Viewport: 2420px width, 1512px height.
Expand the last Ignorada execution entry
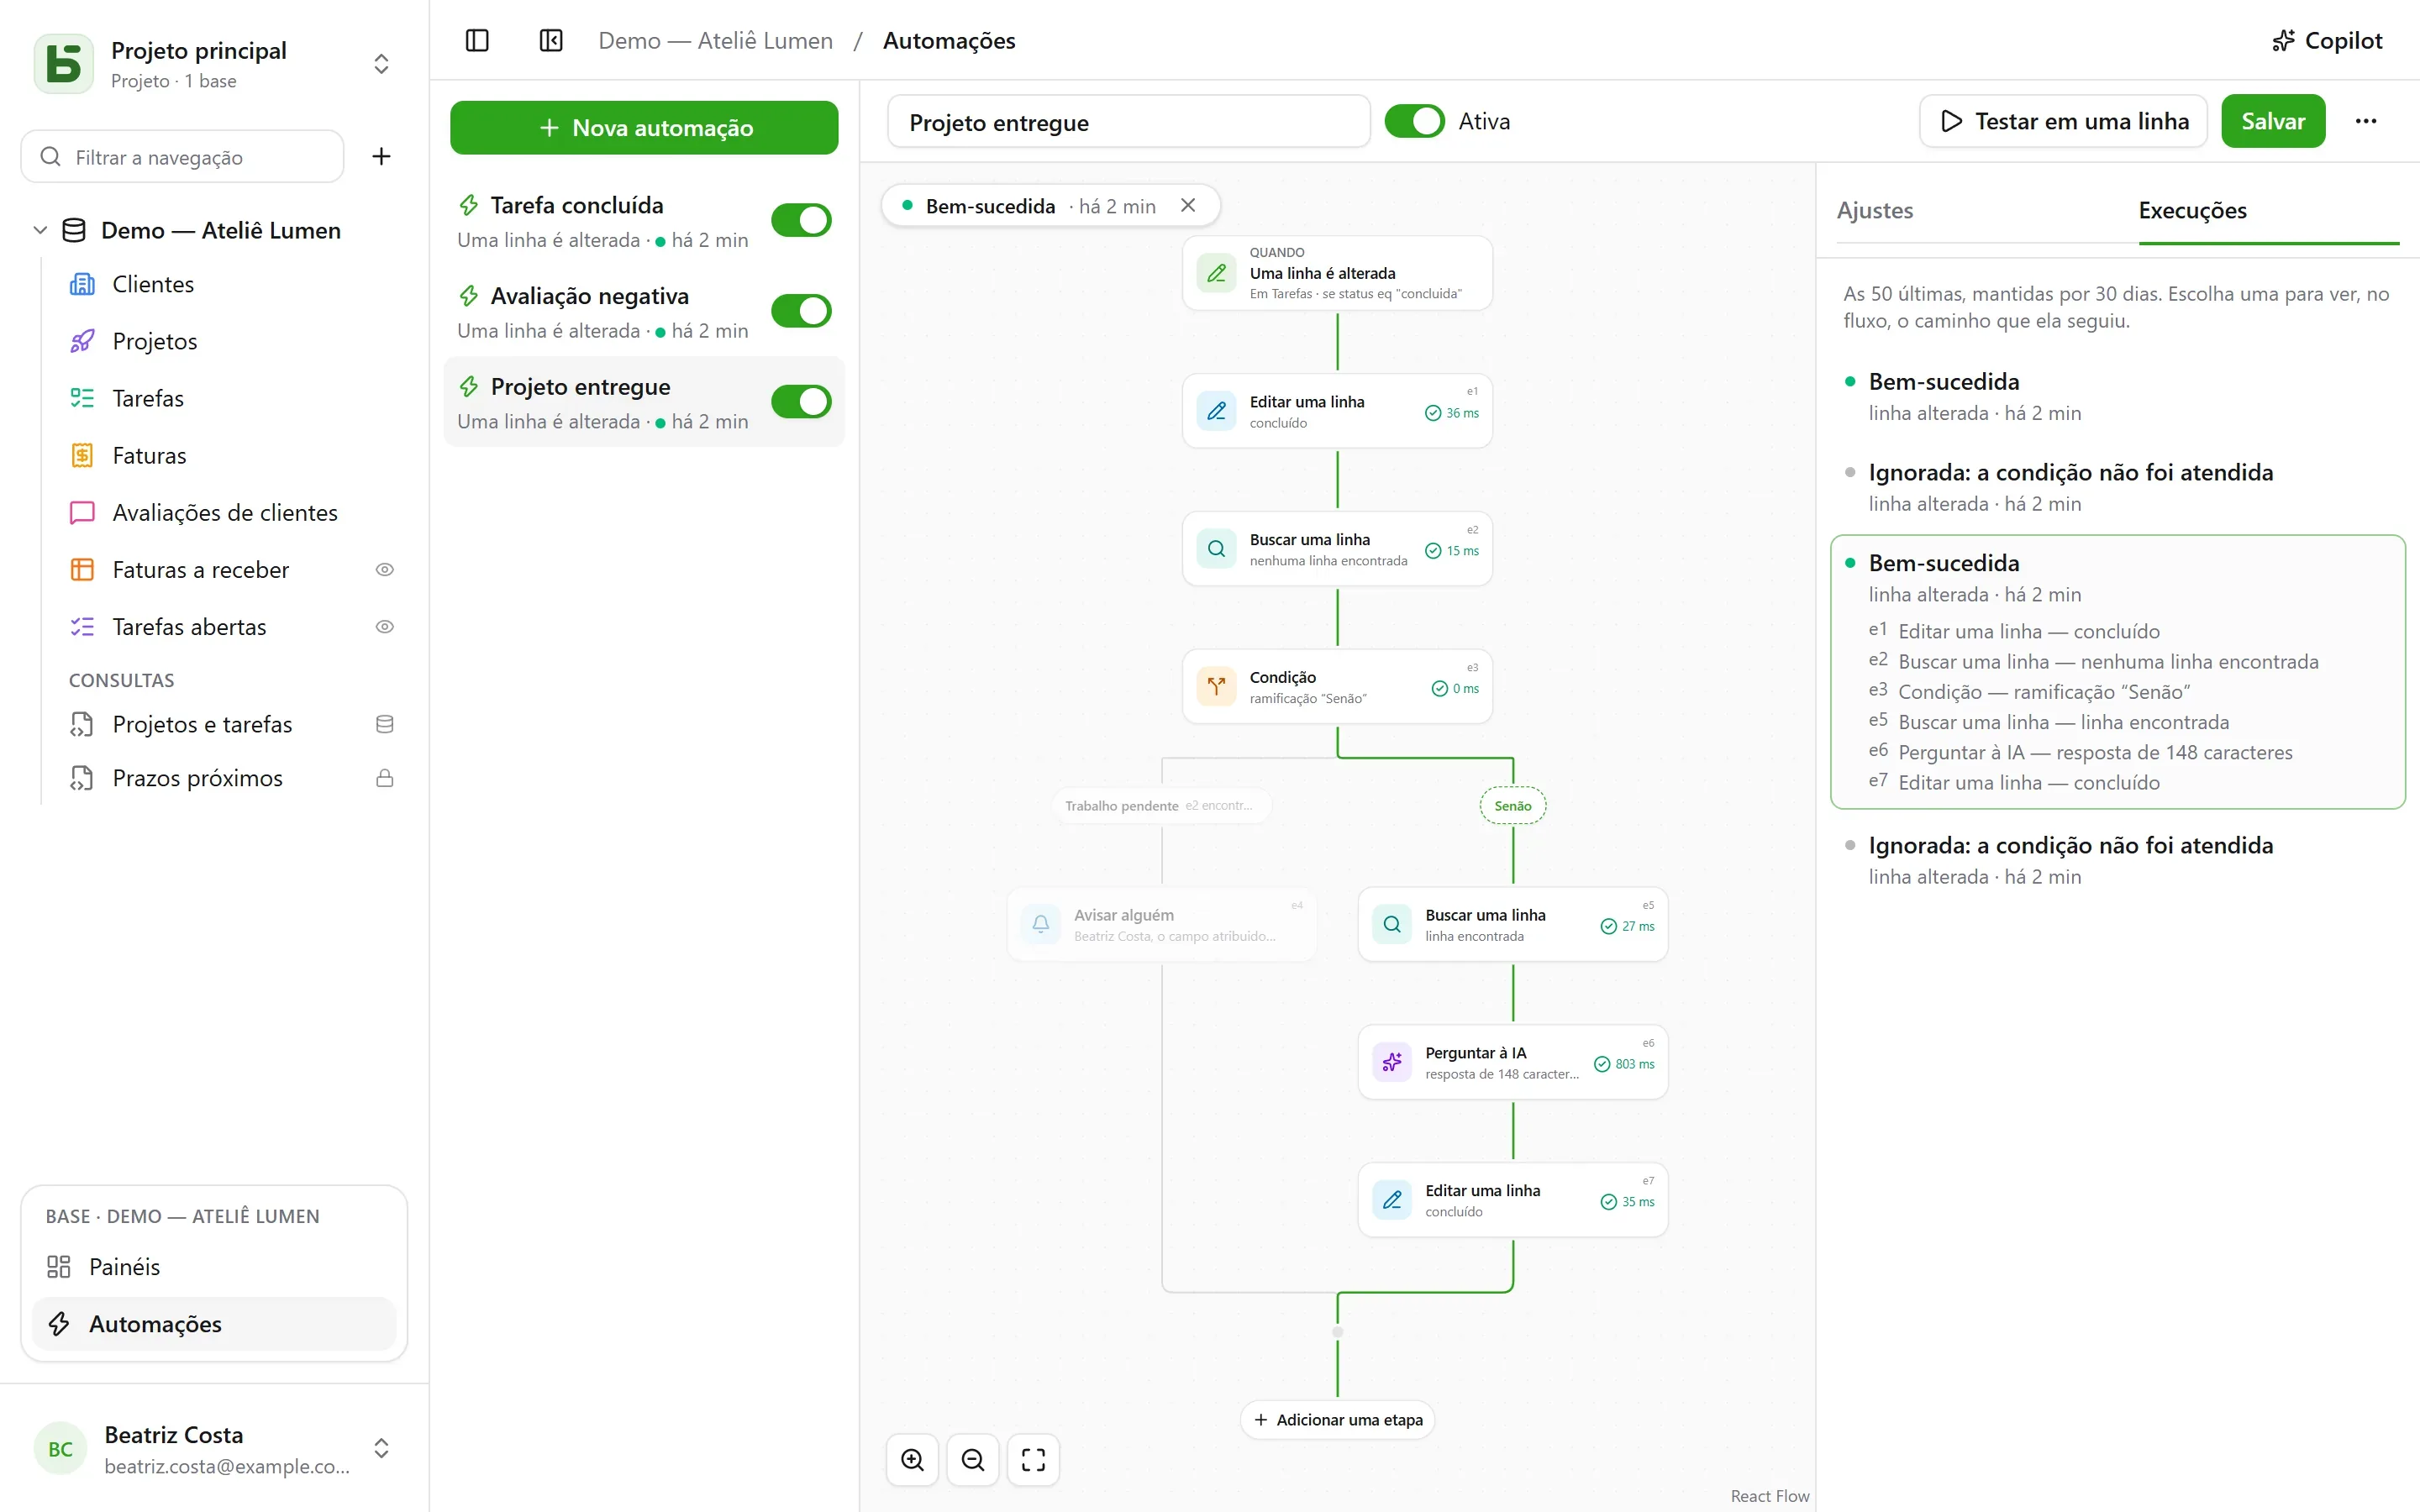(2117, 860)
